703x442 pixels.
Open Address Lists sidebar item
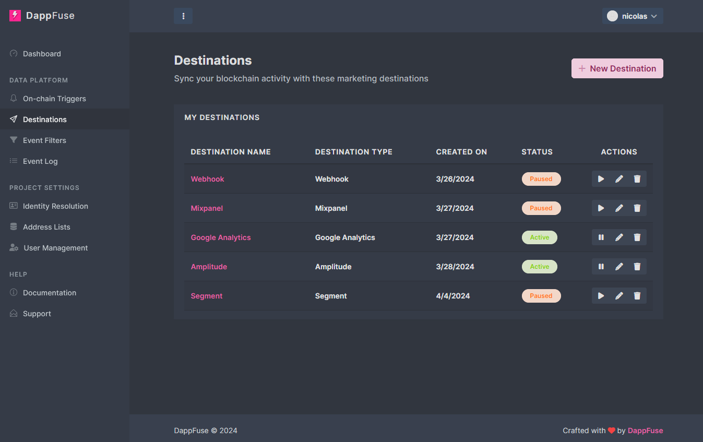pyautogui.click(x=65, y=227)
